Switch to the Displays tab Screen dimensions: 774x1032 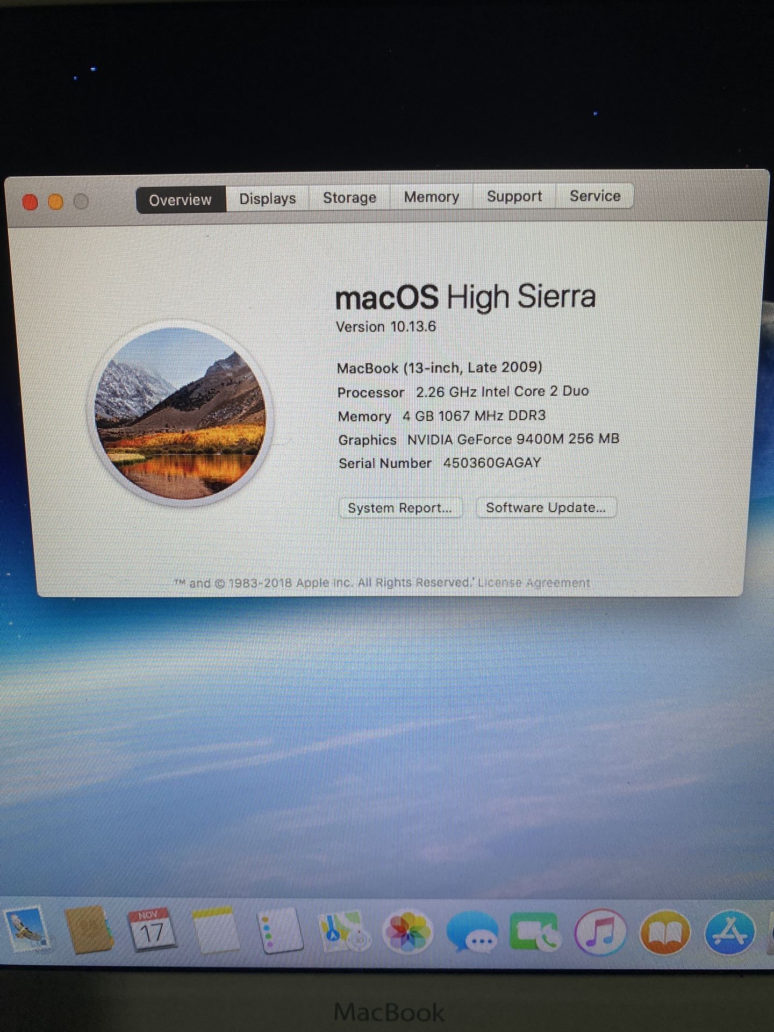(x=268, y=198)
